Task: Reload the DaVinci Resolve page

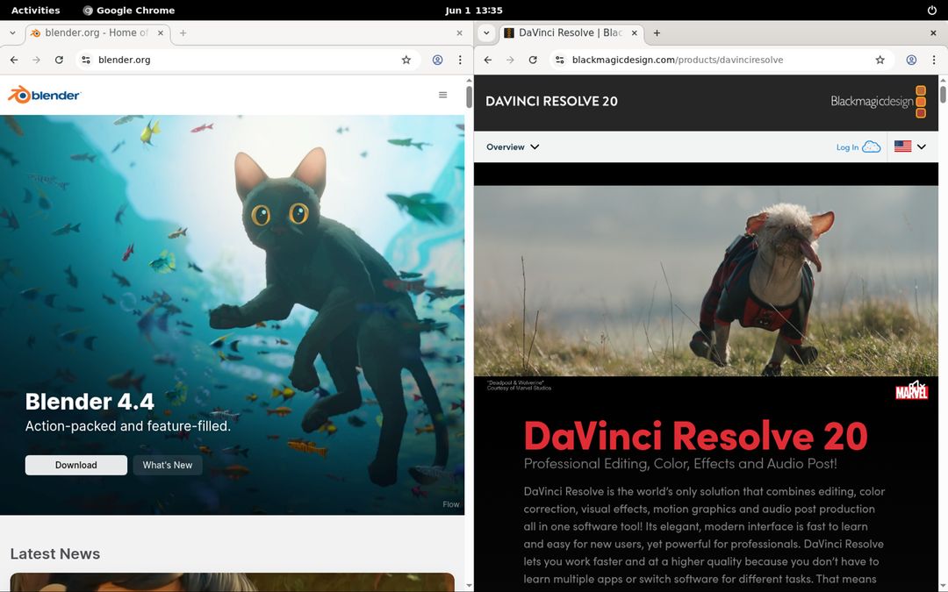Action: [x=533, y=60]
